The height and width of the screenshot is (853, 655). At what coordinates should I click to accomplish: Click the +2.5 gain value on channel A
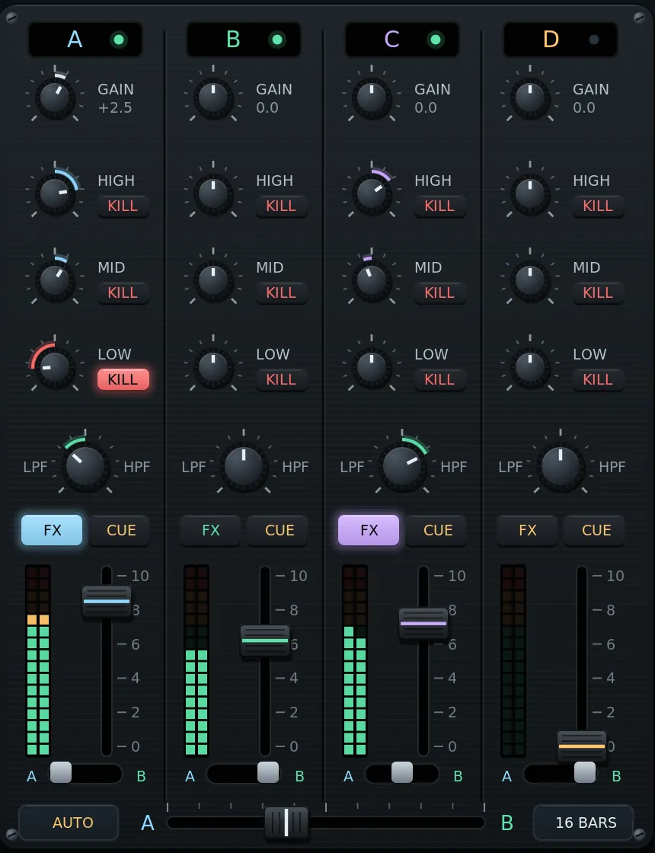coord(115,107)
